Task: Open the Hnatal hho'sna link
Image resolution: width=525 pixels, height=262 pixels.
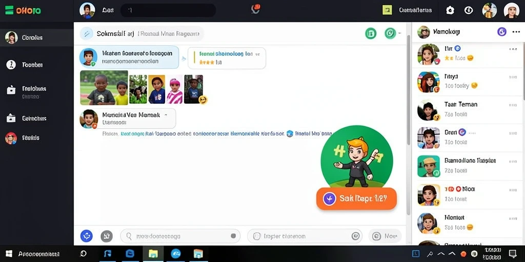Action: (x=314, y=134)
